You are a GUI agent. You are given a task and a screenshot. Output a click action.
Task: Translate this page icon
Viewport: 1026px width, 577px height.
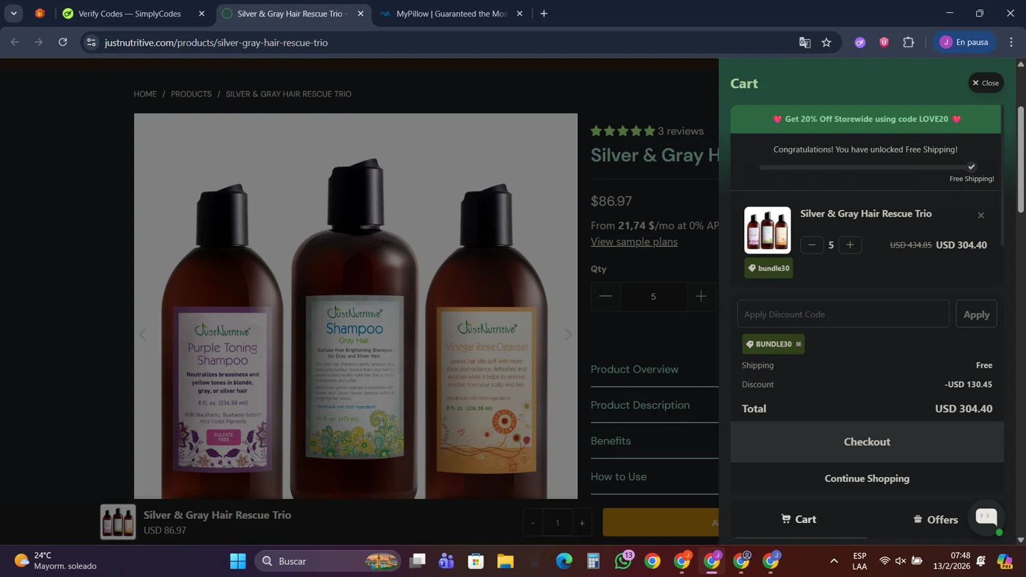point(804,42)
